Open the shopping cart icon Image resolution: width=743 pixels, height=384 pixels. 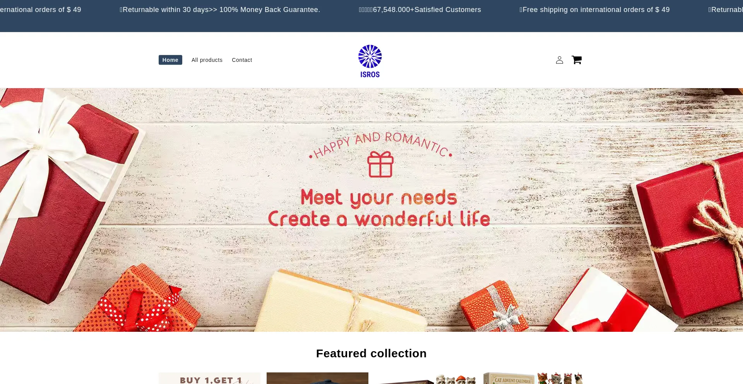[577, 60]
